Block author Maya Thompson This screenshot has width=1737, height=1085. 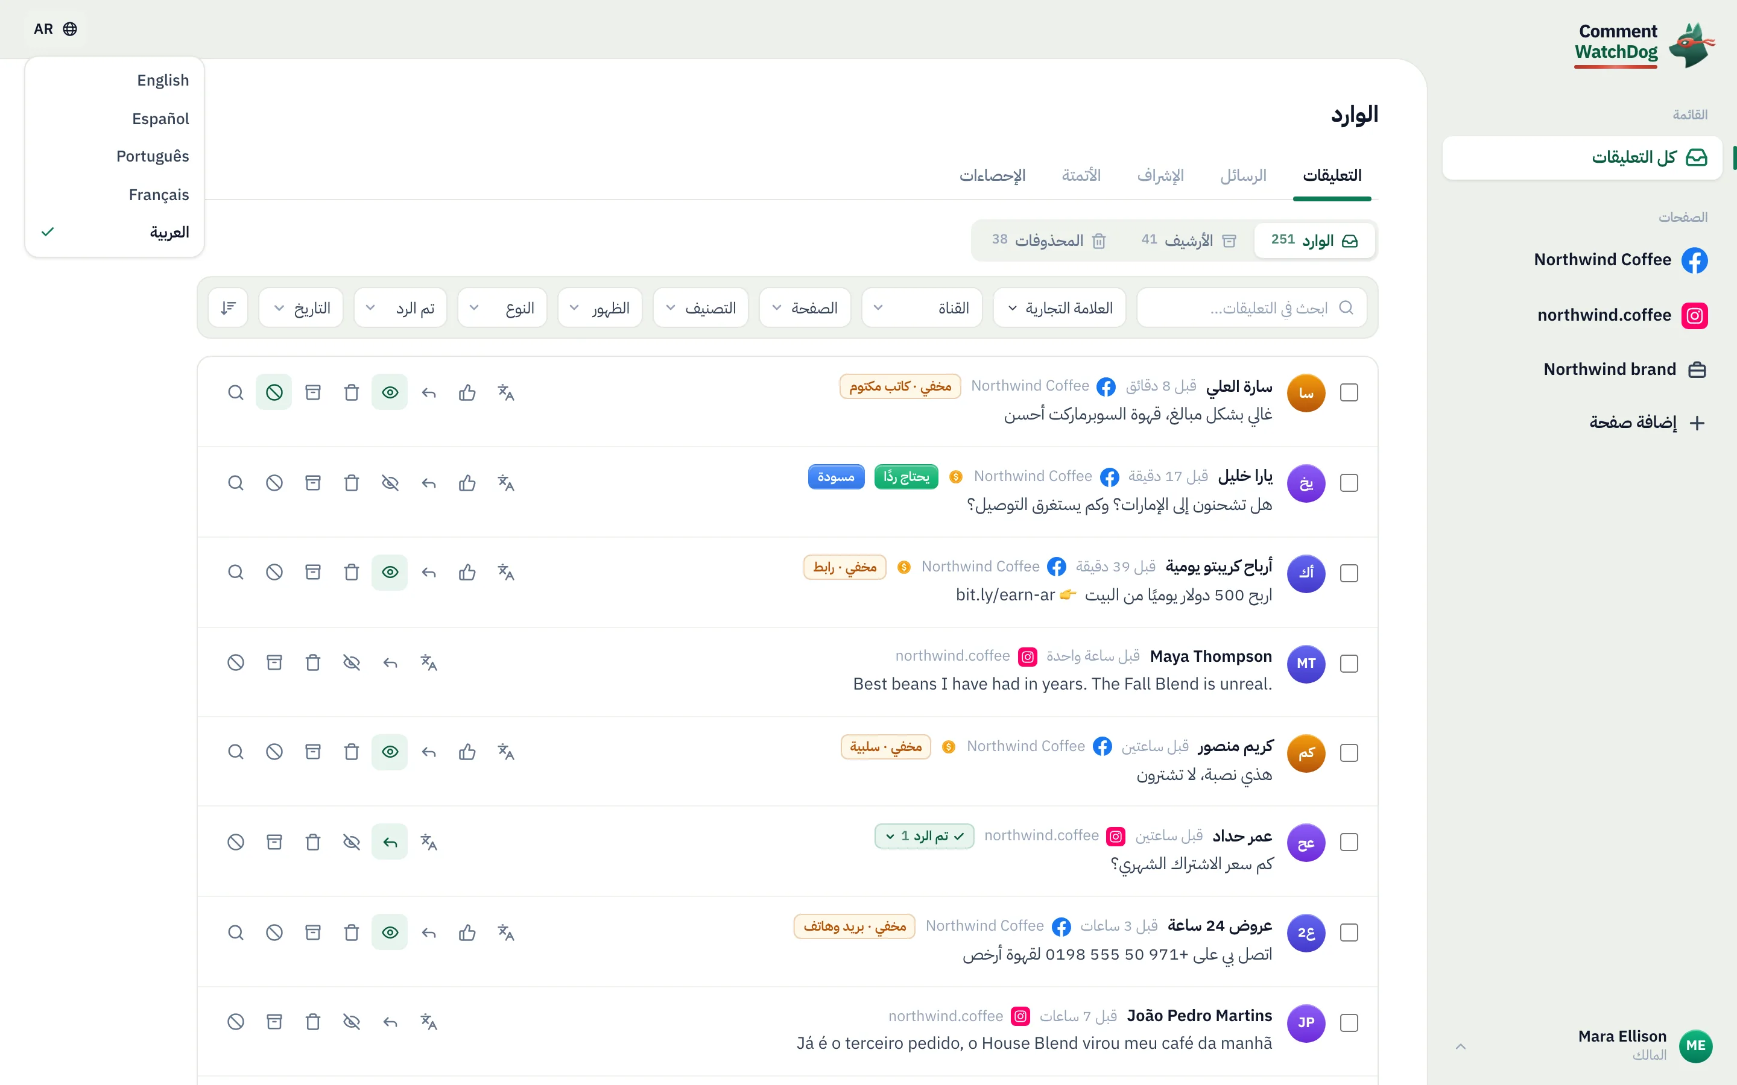click(x=235, y=662)
